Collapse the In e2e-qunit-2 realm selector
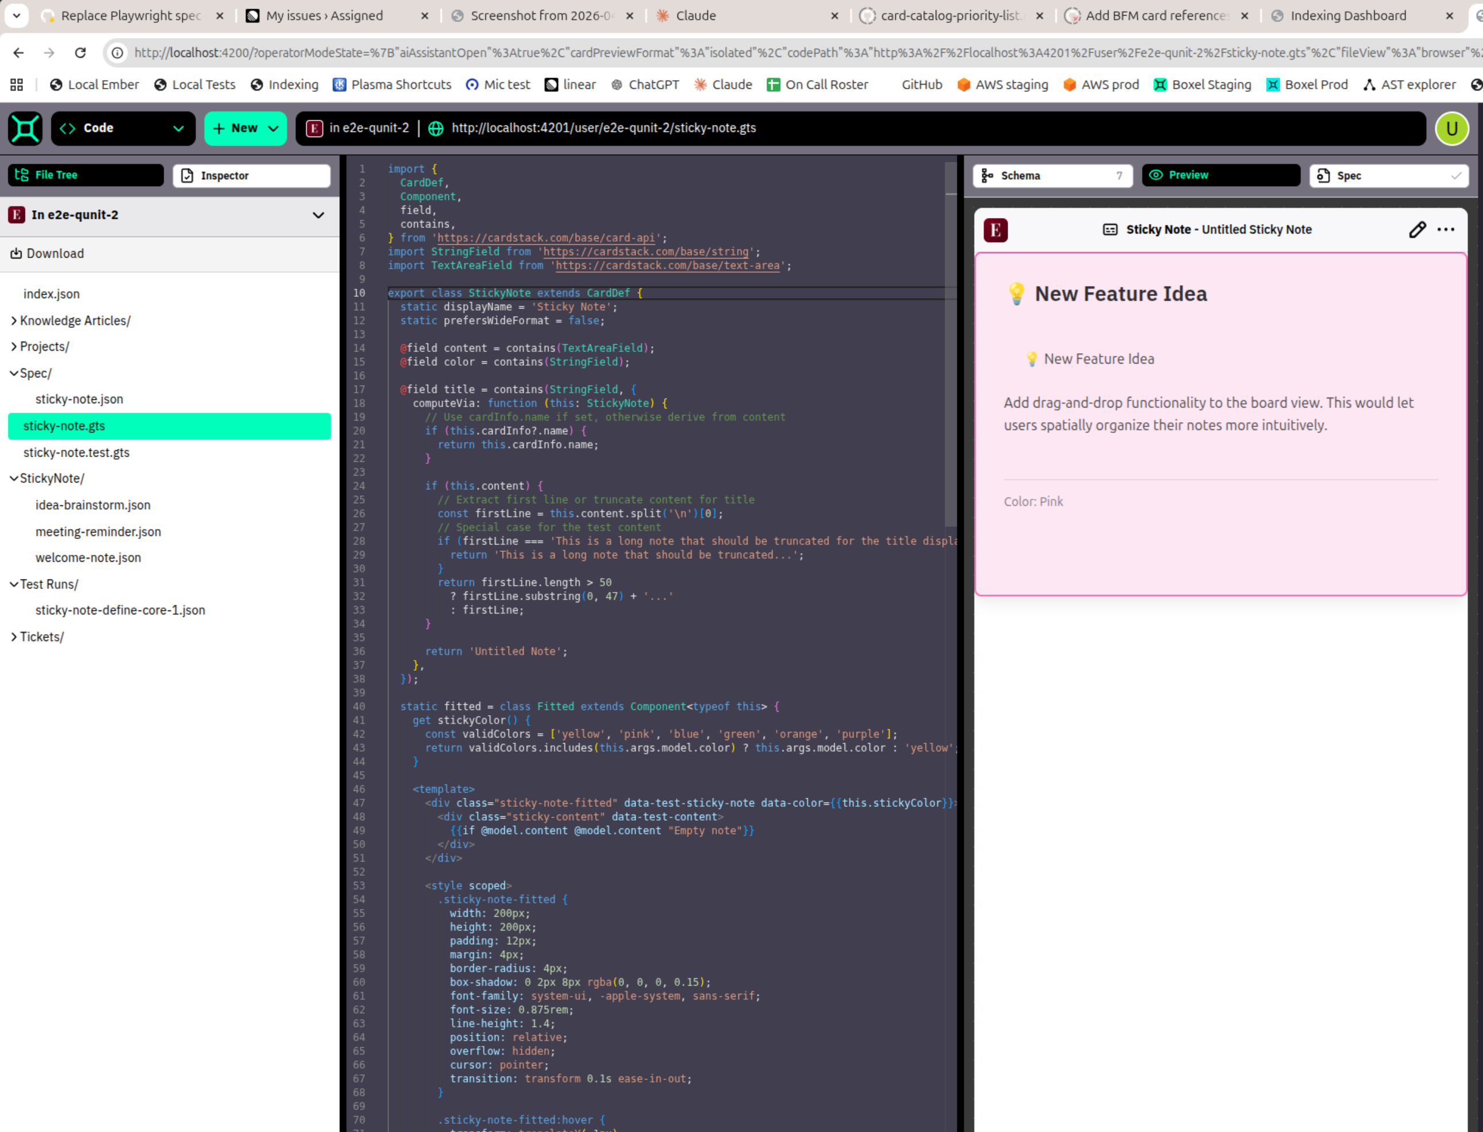Viewport: 1483px width, 1132px height. (318, 215)
